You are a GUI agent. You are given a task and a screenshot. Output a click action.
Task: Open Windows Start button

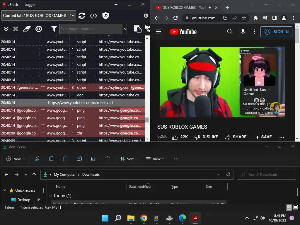point(105,218)
